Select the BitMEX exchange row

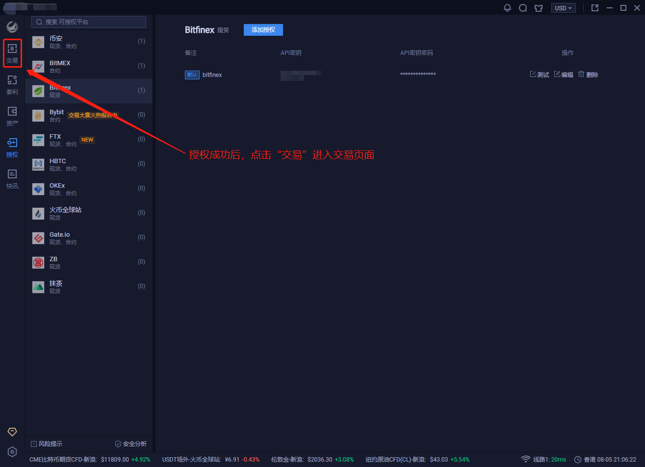coord(89,67)
